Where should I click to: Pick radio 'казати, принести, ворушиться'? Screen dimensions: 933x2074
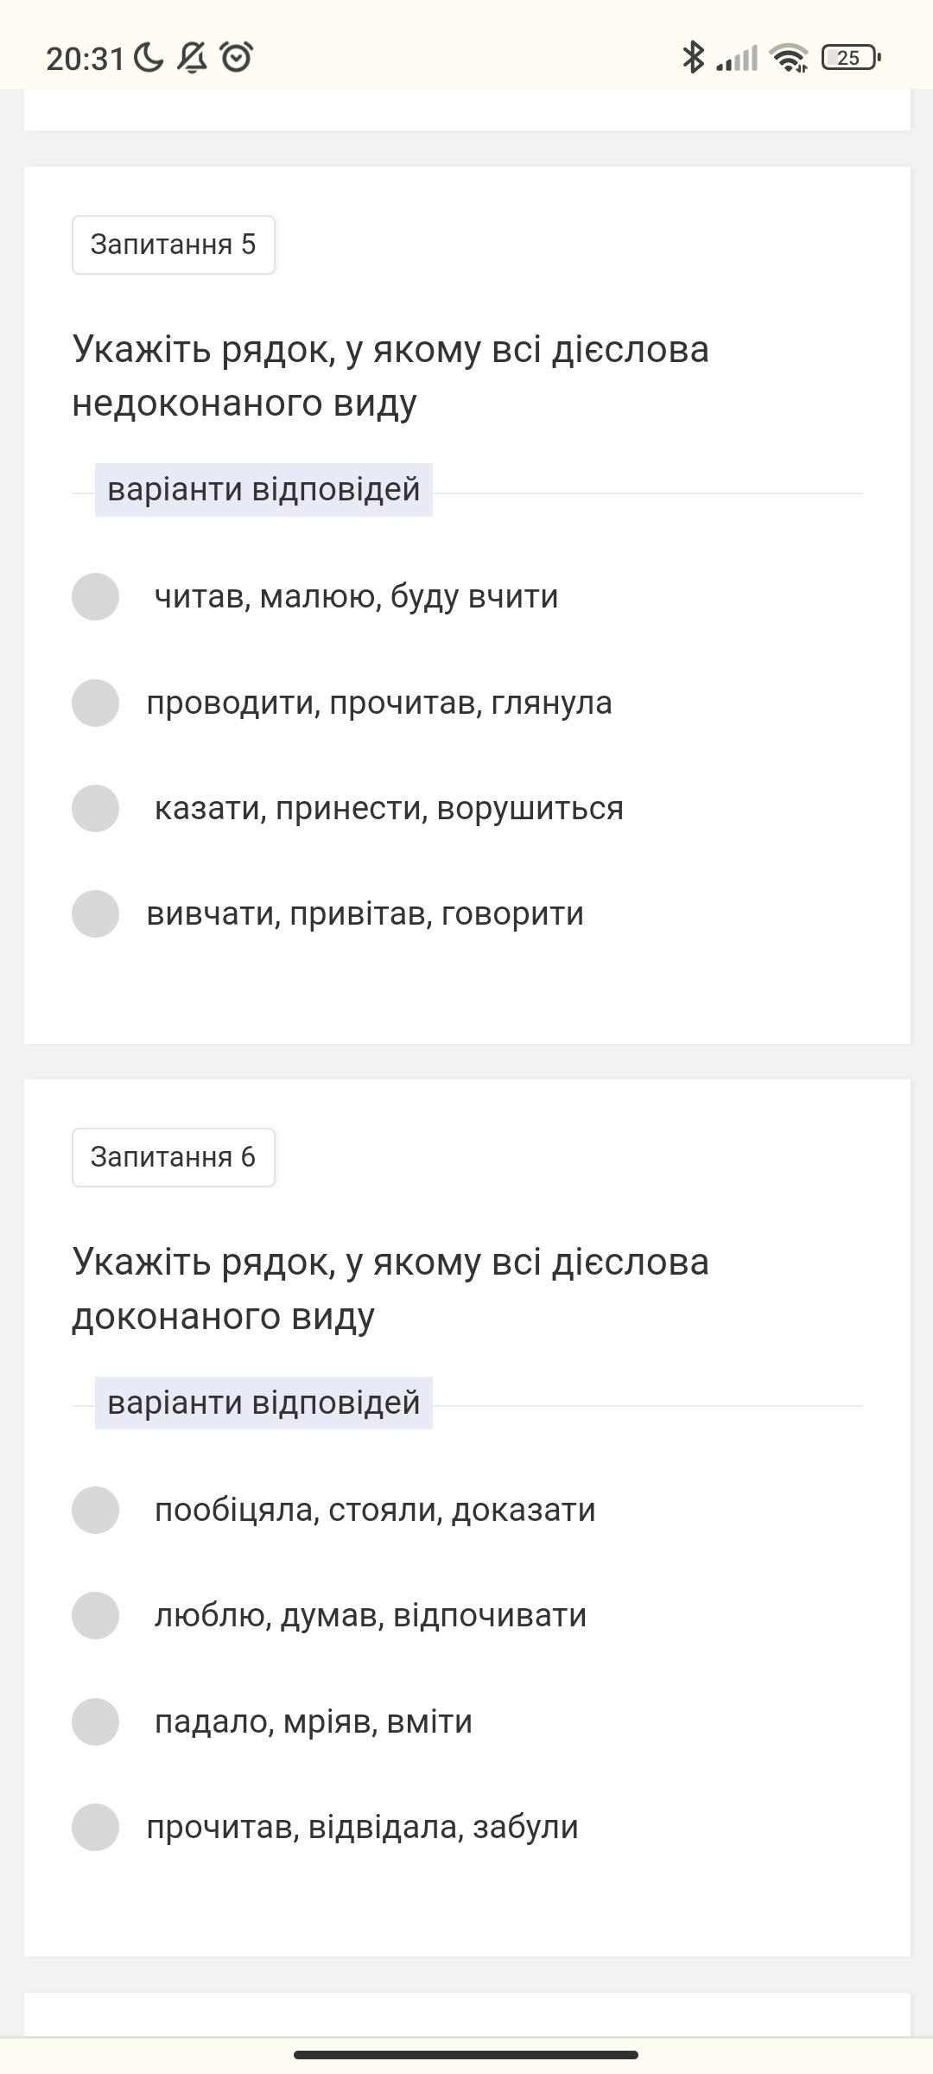click(95, 808)
